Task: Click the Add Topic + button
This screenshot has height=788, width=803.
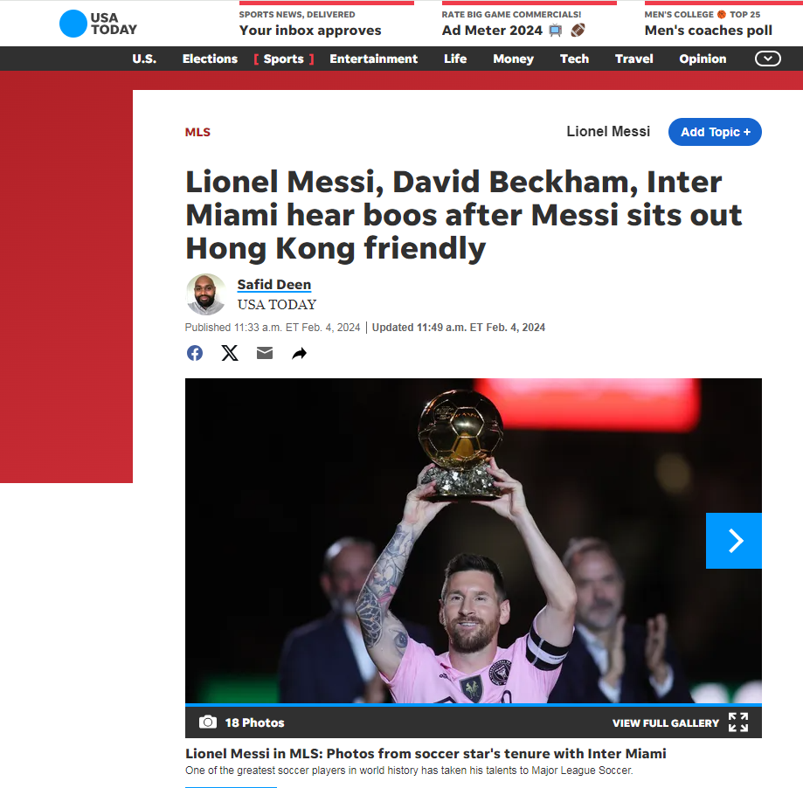Action: [715, 132]
